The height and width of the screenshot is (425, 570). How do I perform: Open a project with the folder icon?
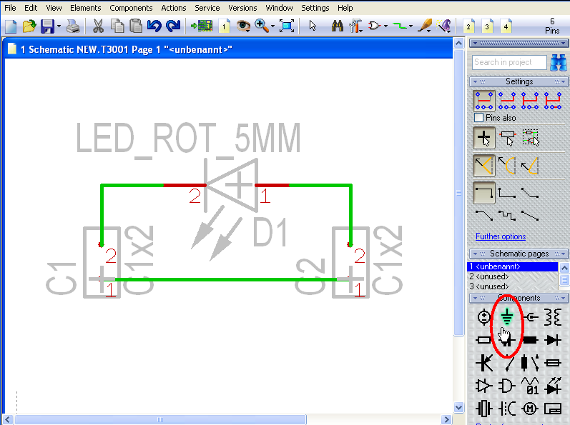pos(29,26)
